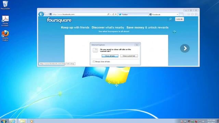Switch to the Twitter tab
Viewport: 219px width, 123px height.
pos(133,14)
